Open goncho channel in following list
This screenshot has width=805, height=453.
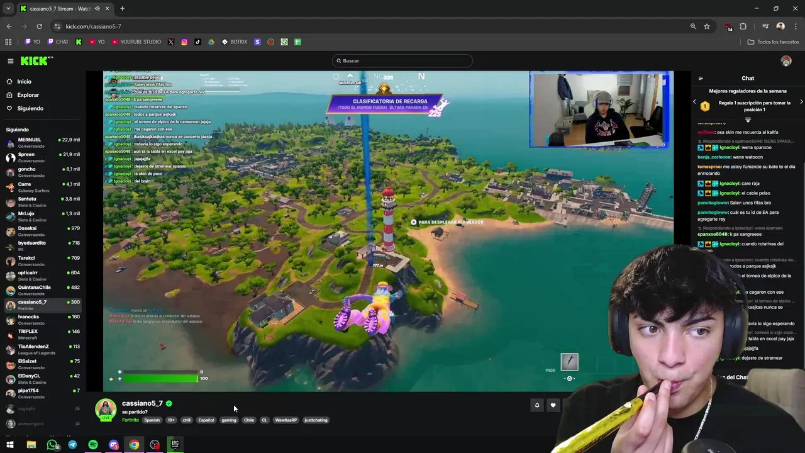click(x=43, y=172)
